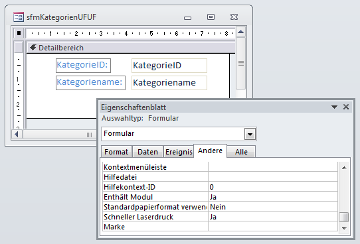The height and width of the screenshot is (244, 360).
Task: Click the Schneller Laserdruck value Ja
Action: point(273,217)
